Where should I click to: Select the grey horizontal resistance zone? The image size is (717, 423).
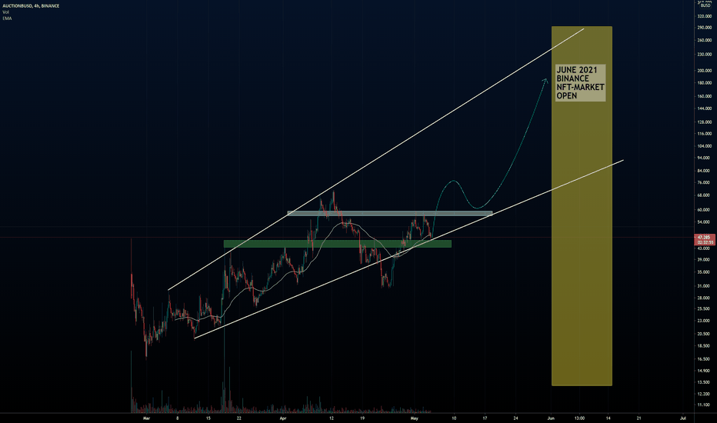click(389, 213)
